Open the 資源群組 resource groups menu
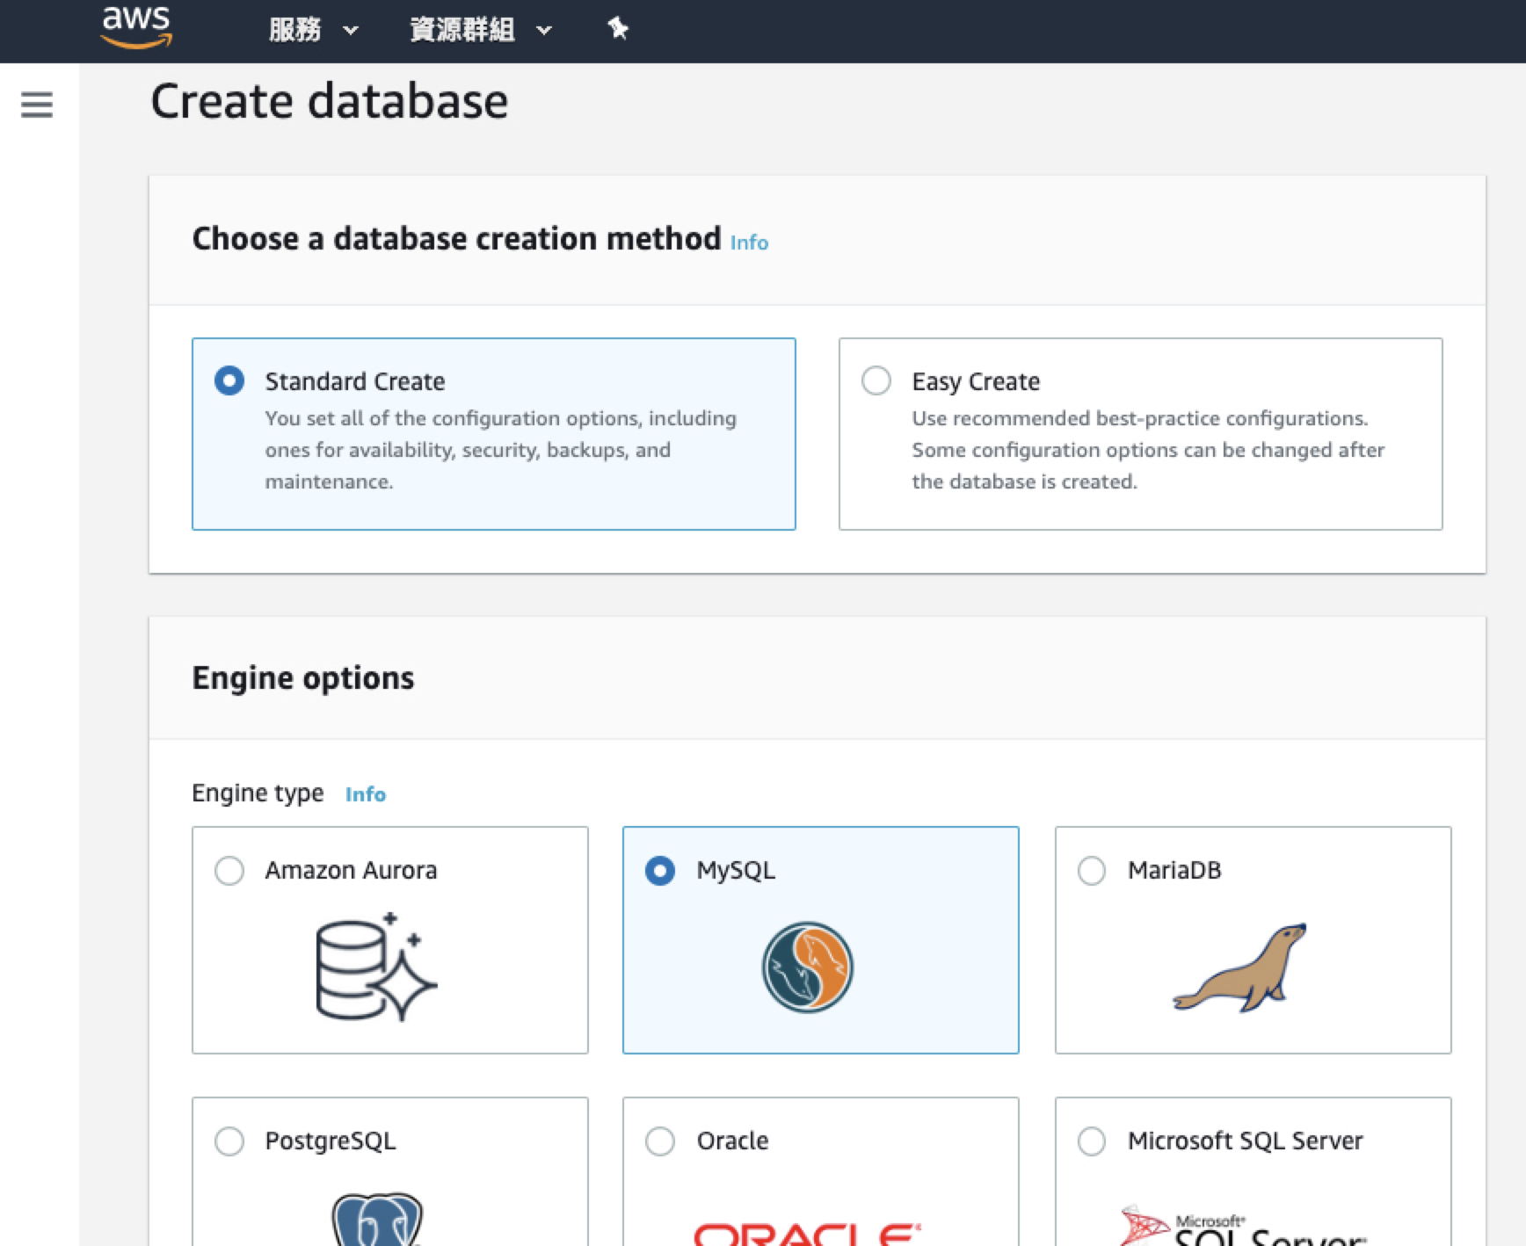The image size is (1526, 1246). (x=462, y=30)
